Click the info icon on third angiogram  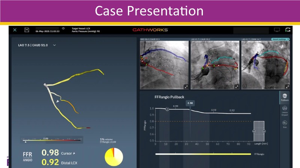[x=244, y=87]
